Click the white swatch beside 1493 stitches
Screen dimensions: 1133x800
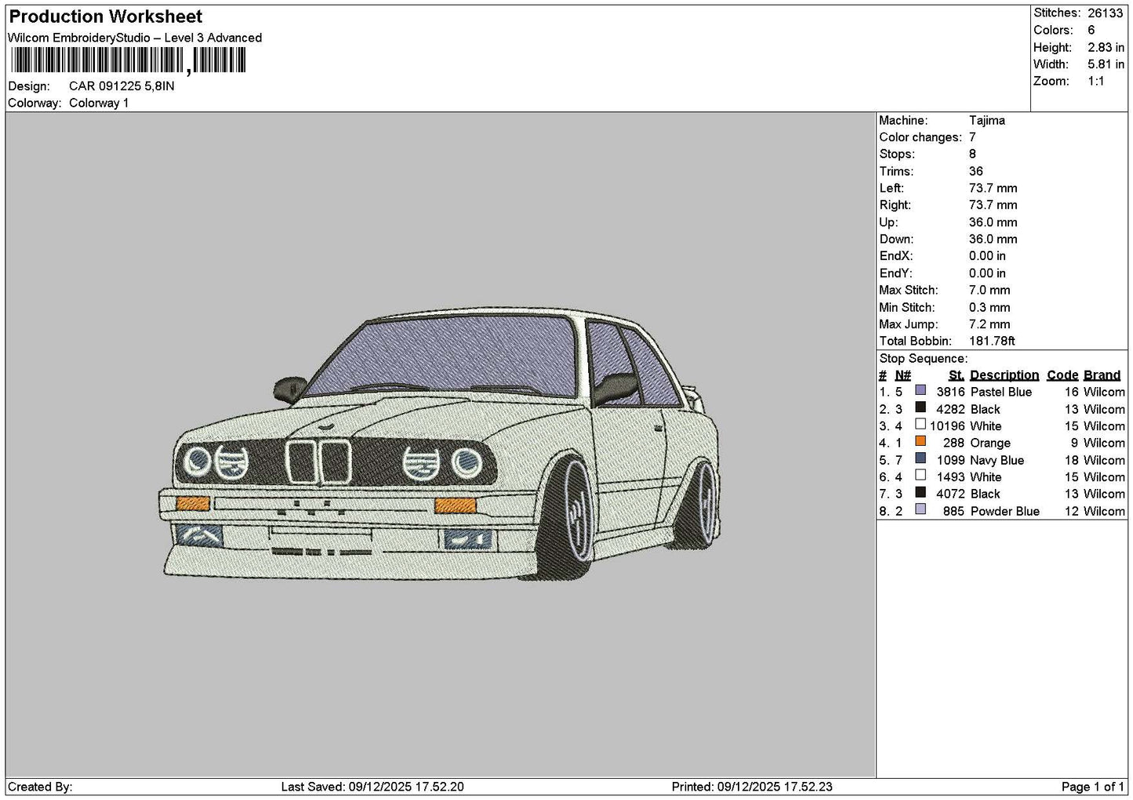click(x=921, y=476)
